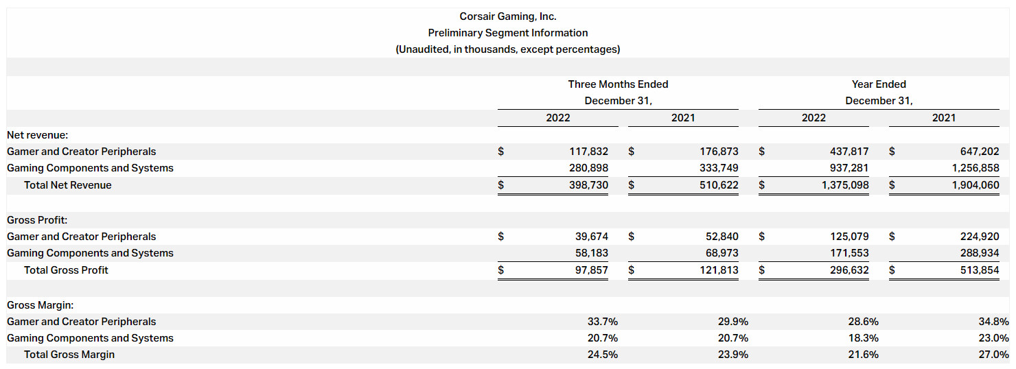Image resolution: width=1016 pixels, height=369 pixels.
Task: Click the total gross profit 296,632
Action: pyautogui.click(x=848, y=270)
